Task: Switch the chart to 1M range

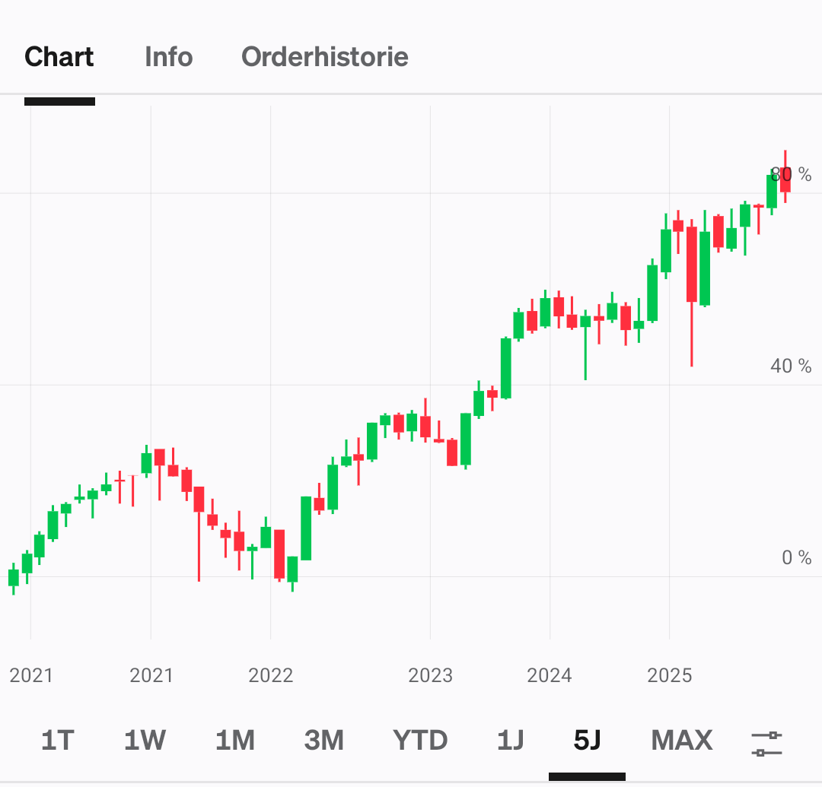Action: coord(234,740)
